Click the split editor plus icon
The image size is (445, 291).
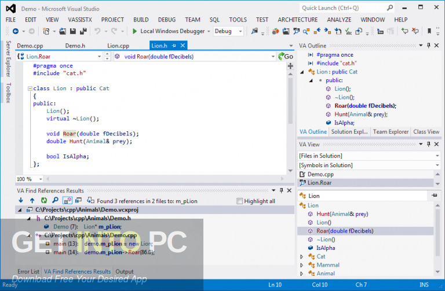pyautogui.click(x=290, y=66)
